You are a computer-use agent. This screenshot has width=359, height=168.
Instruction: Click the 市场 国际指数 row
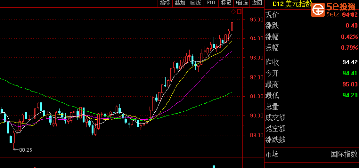tap(311, 154)
